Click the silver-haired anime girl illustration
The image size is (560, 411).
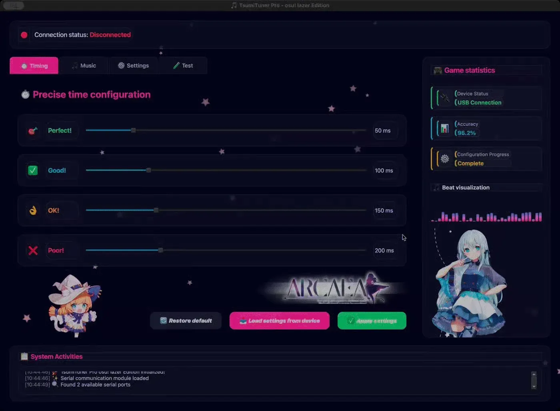coord(470,283)
